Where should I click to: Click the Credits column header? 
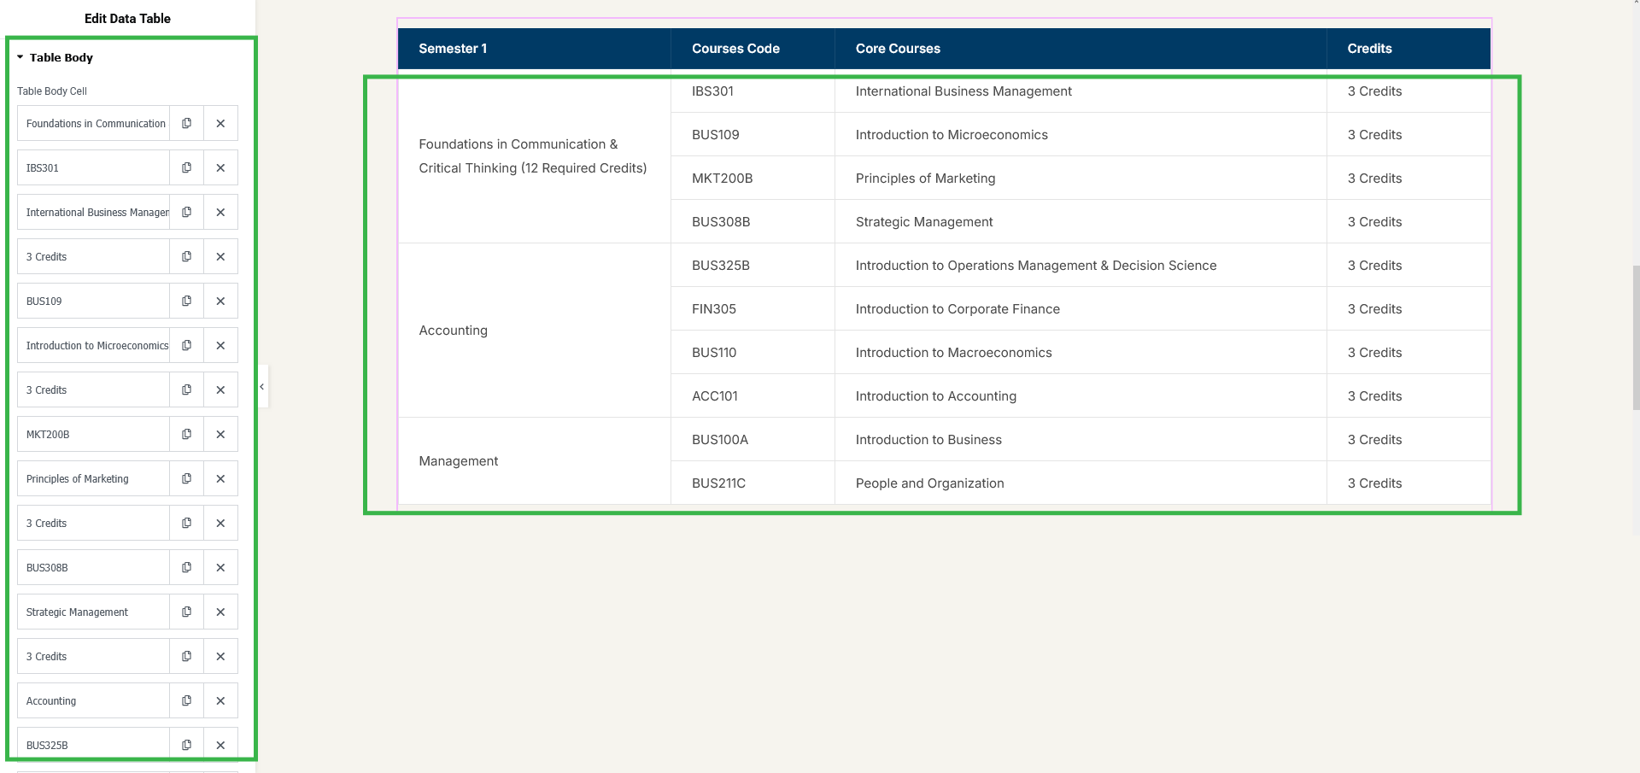point(1369,49)
